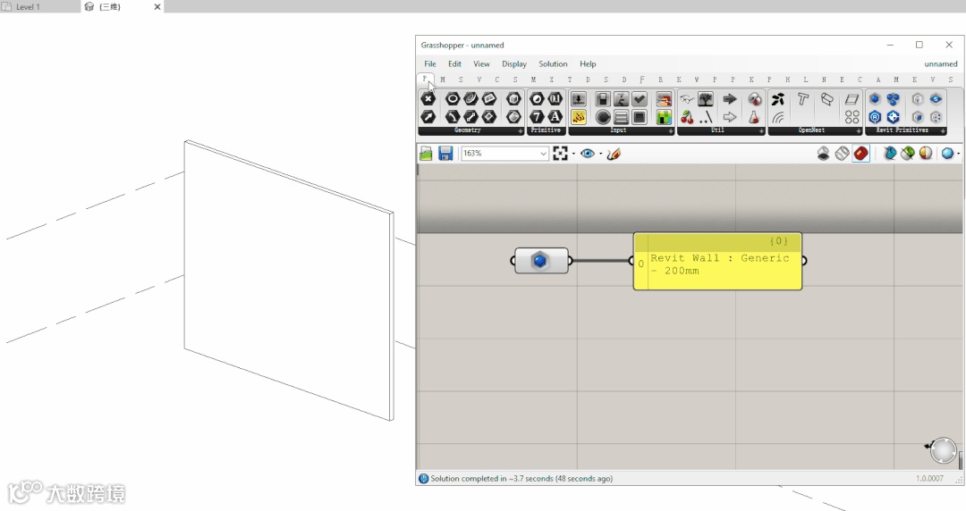Click the OpenNest T-shape icon
The width and height of the screenshot is (966, 511).
(802, 98)
